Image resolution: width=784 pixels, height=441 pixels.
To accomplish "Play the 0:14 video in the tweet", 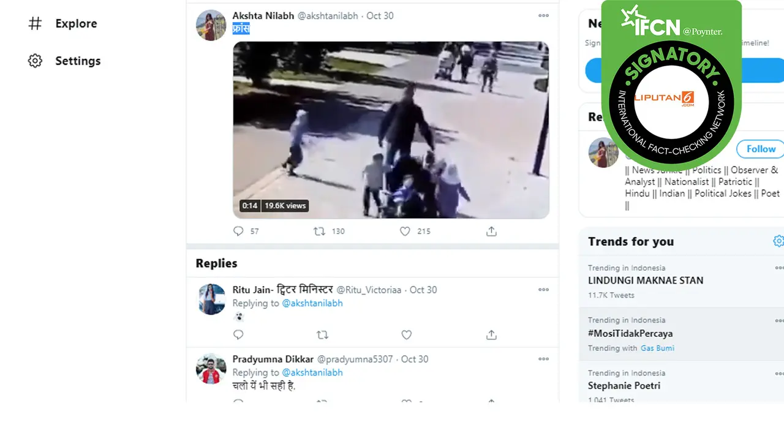I will click(x=391, y=130).
